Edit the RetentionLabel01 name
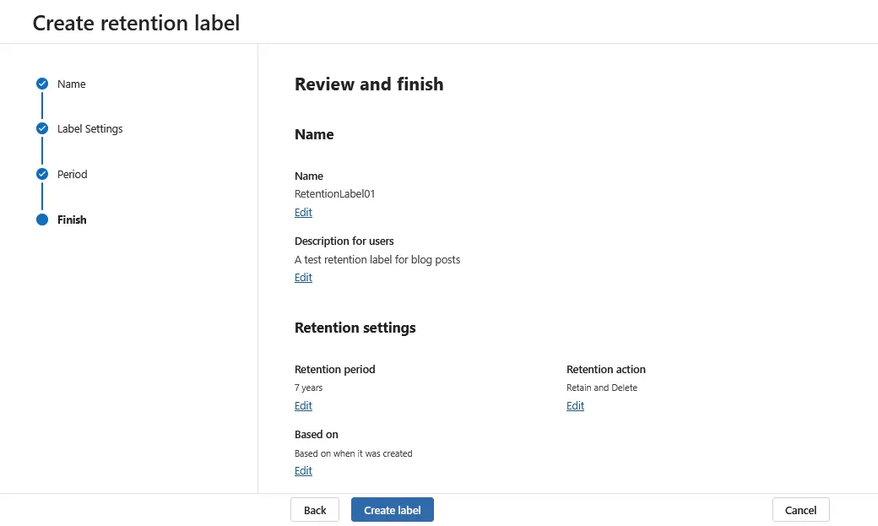The width and height of the screenshot is (878, 526). (x=303, y=212)
